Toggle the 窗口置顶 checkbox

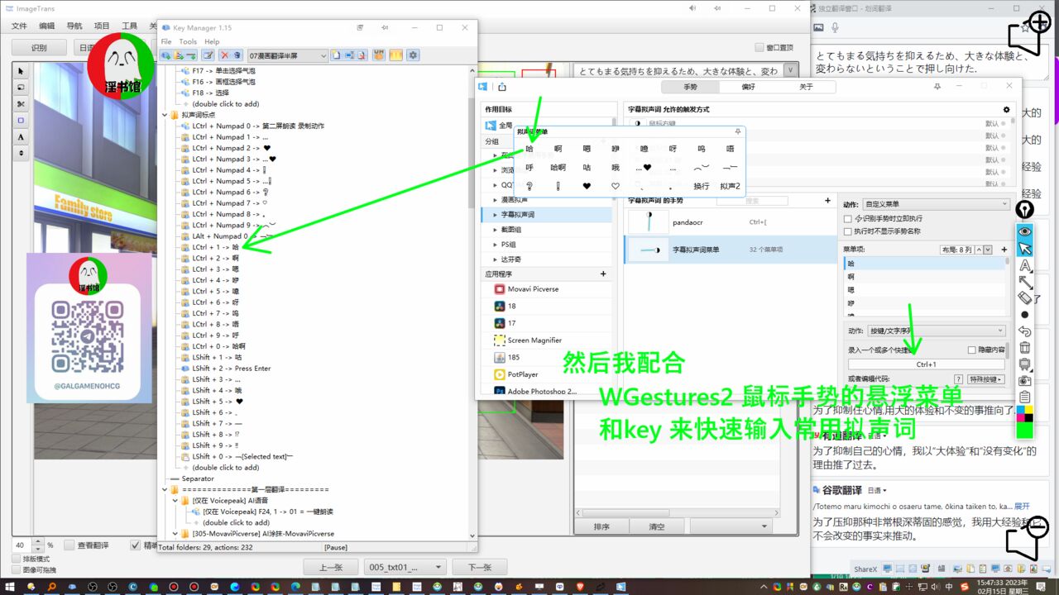pos(760,48)
